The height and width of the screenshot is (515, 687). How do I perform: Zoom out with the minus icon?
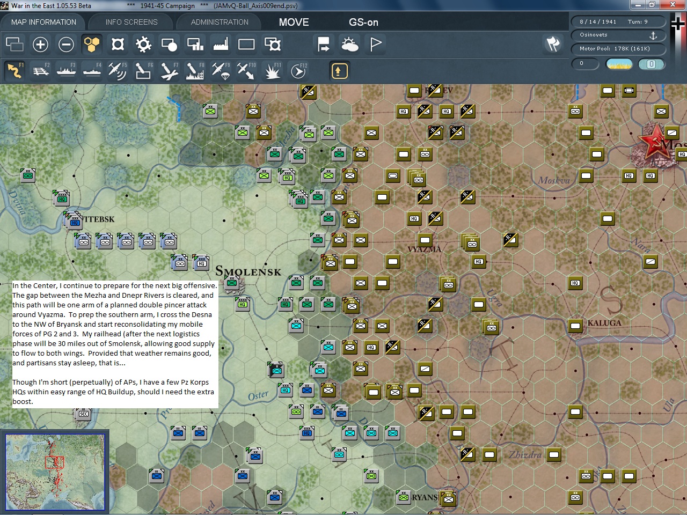(x=66, y=44)
